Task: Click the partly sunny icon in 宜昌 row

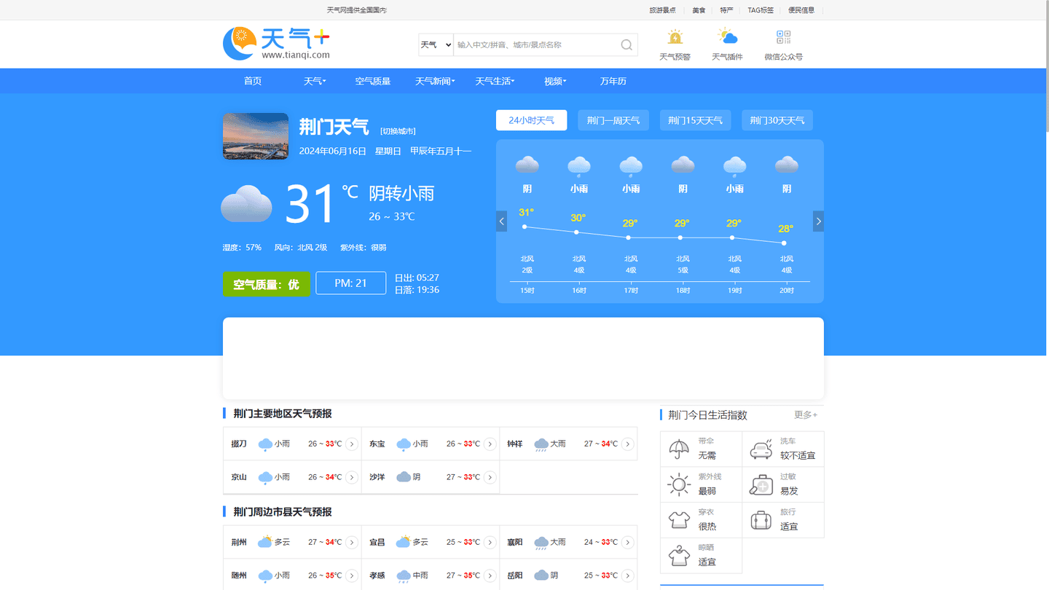Action: 404,542
